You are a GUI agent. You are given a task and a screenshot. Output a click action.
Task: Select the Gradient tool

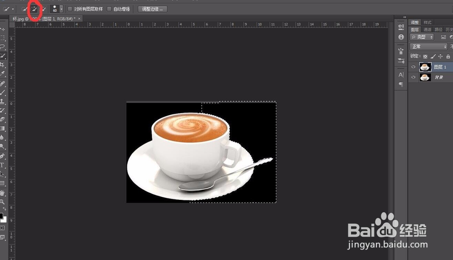pyautogui.click(x=2, y=128)
